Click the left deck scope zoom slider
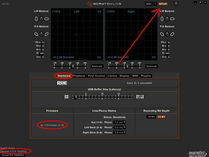This screenshot has height=157, width=209. (42, 53)
